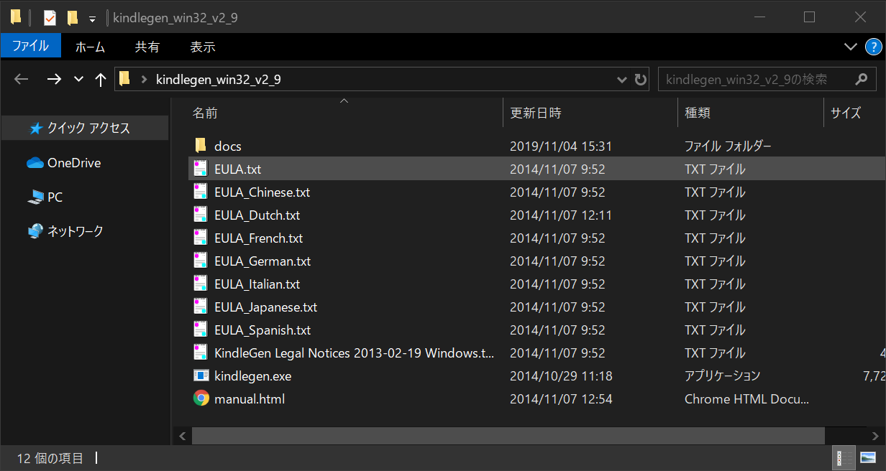
Task: Click the 2019/11/04 15:31 date cell
Action: coord(561,146)
